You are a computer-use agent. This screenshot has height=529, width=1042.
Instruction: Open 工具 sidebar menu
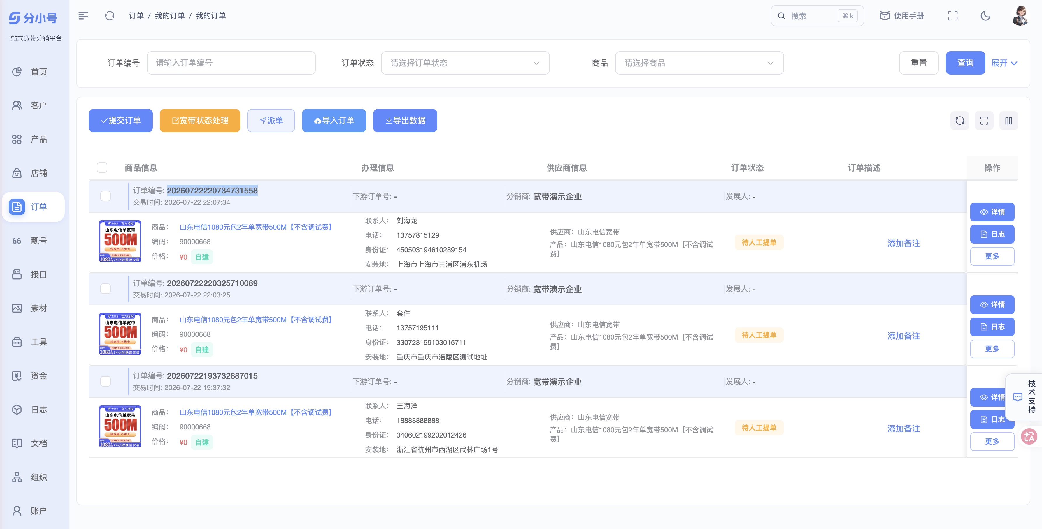coord(33,342)
